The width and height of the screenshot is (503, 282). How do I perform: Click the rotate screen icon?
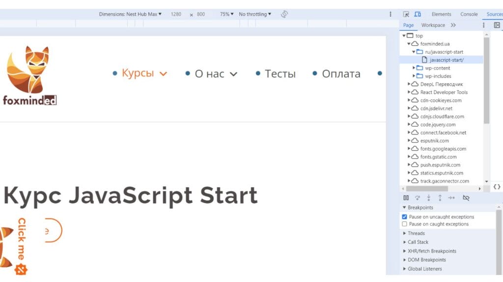[x=284, y=14]
